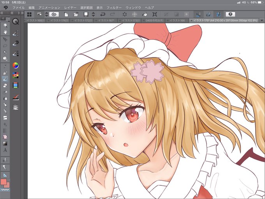Screen dimensions: 265x199
Task: Open the Sub Tool palette
Action: pyautogui.click(x=16, y=33)
